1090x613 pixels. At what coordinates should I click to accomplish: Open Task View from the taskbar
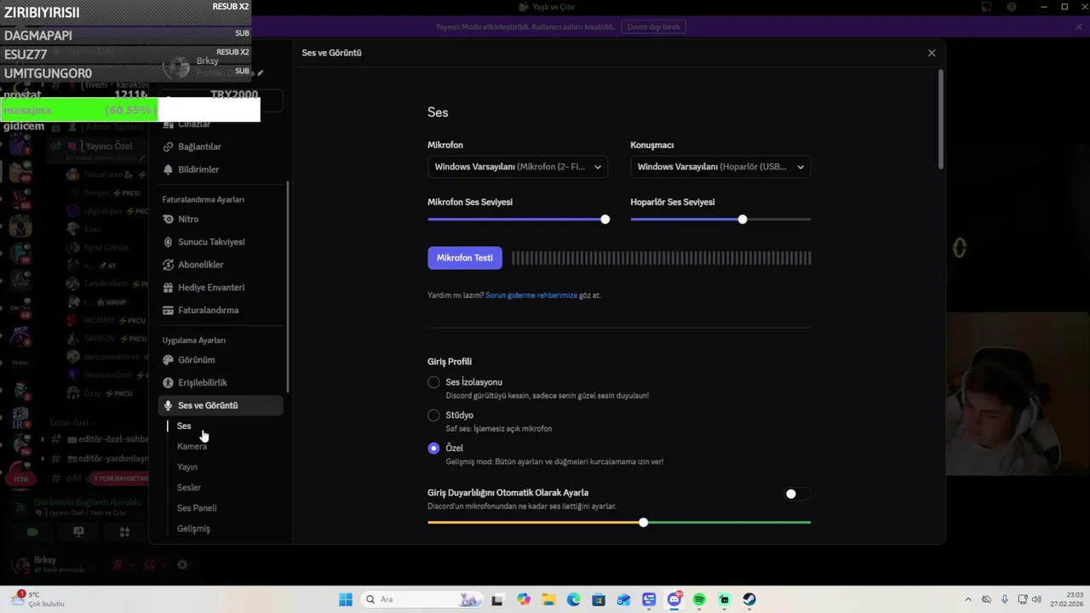(497, 599)
